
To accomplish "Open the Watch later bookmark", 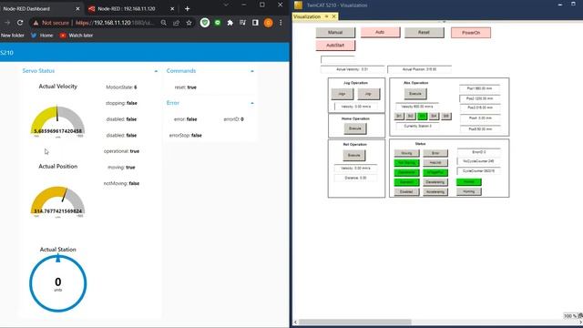I will point(77,36).
